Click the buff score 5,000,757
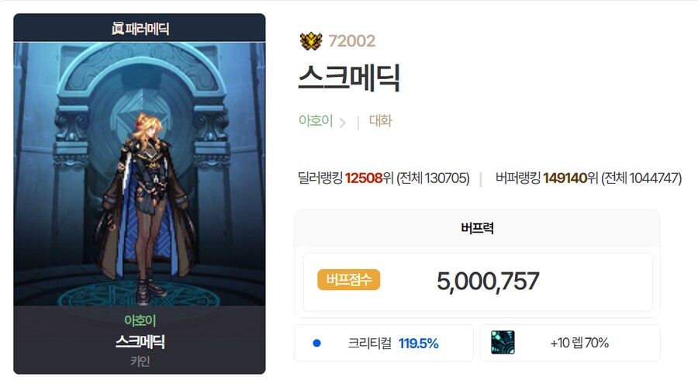Image resolution: width=698 pixels, height=387 pixels. coord(488,282)
